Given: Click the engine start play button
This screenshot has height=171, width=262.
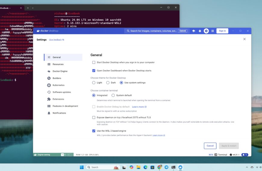Looking at the screenshot, I should point(62,155).
